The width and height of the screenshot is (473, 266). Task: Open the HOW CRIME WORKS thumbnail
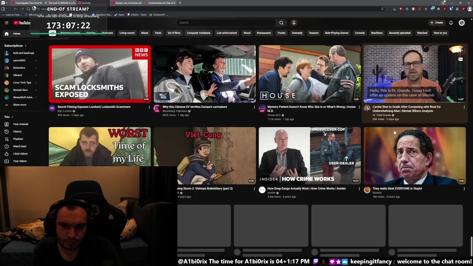coord(310,156)
